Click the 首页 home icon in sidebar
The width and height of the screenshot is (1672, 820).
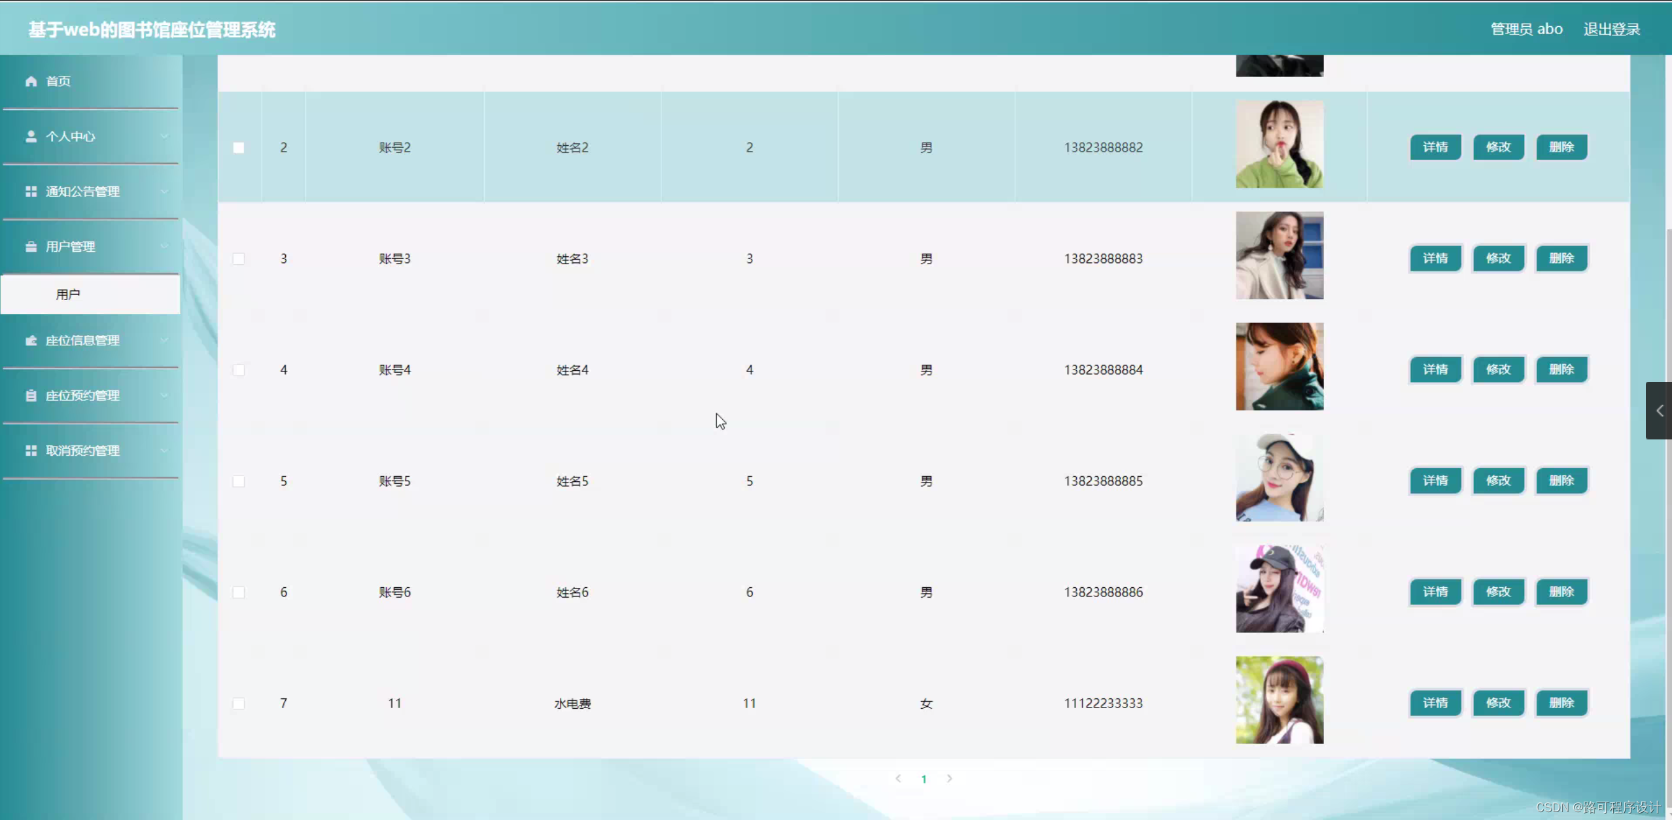tap(31, 81)
